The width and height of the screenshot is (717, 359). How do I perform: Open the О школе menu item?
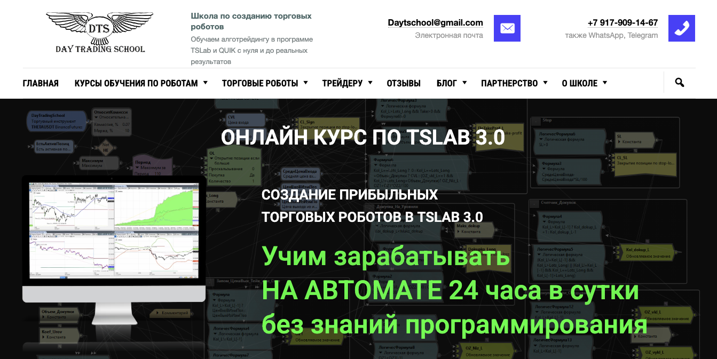pyautogui.click(x=580, y=83)
